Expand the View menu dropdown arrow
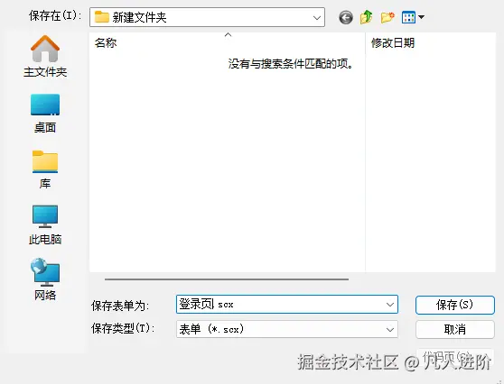 click(421, 17)
